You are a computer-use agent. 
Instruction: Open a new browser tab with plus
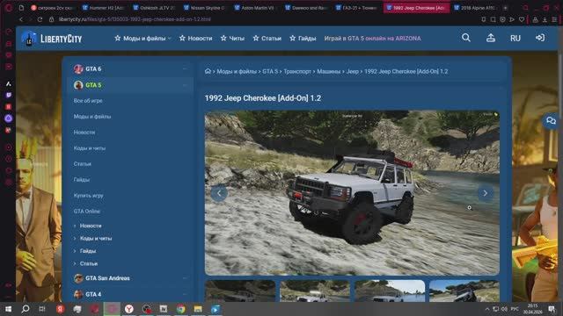click(x=505, y=8)
